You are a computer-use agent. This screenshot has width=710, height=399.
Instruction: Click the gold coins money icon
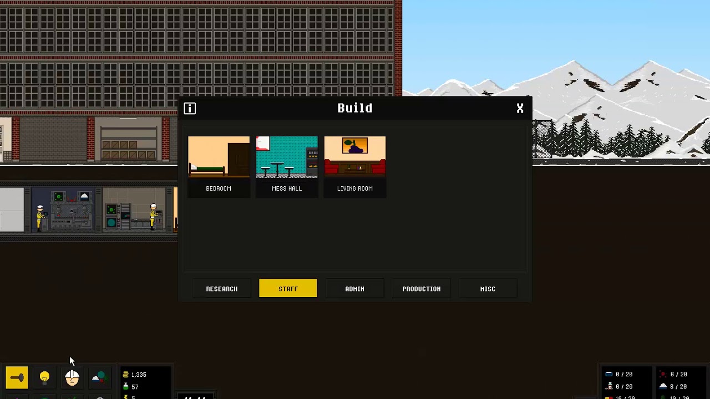click(x=126, y=375)
